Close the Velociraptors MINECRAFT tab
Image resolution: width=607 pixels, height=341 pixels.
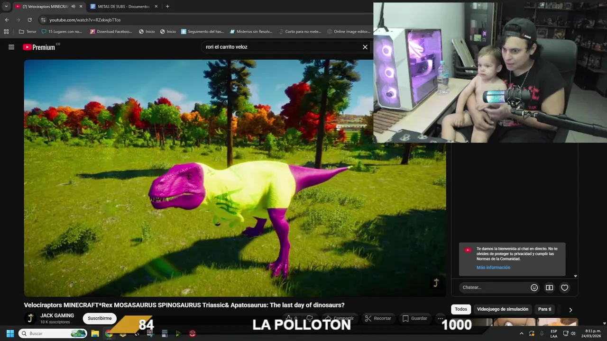tap(81, 7)
